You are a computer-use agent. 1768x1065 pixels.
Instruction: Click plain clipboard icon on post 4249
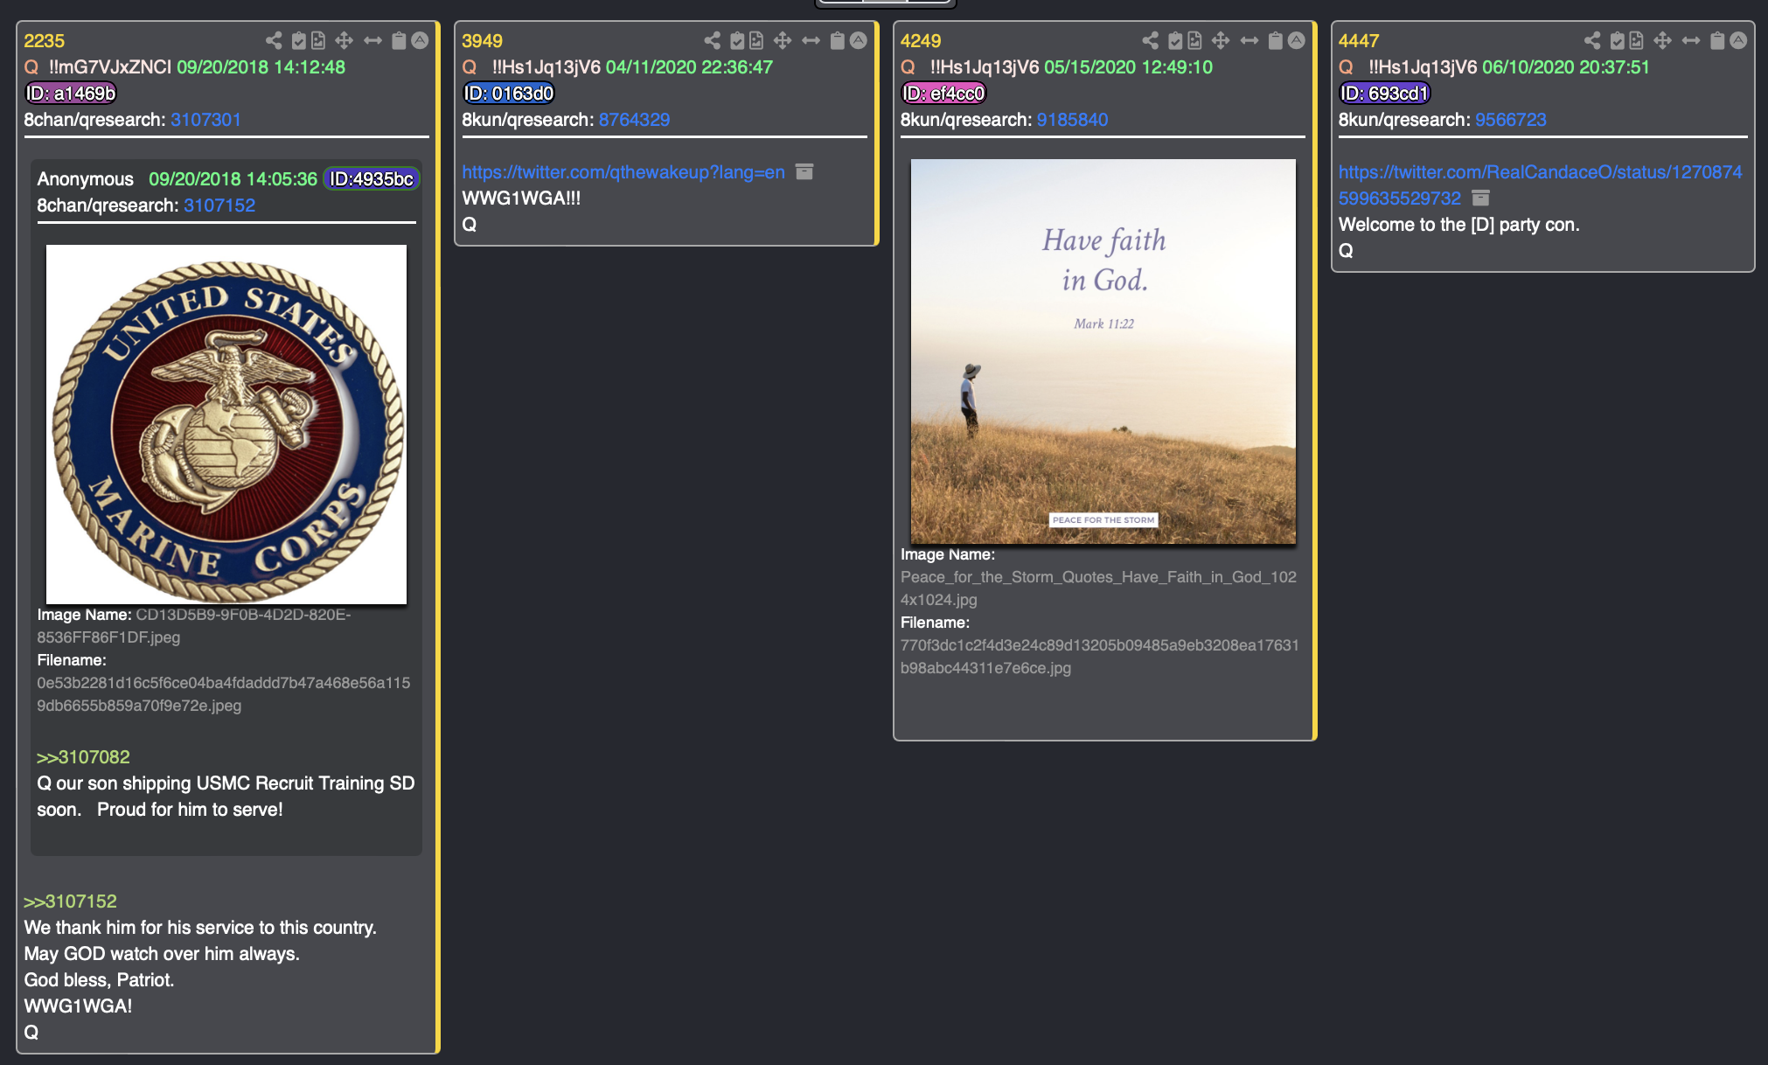point(1275,40)
